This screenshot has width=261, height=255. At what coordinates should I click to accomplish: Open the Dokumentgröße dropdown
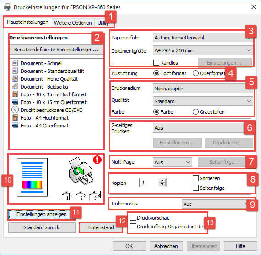(x=203, y=50)
